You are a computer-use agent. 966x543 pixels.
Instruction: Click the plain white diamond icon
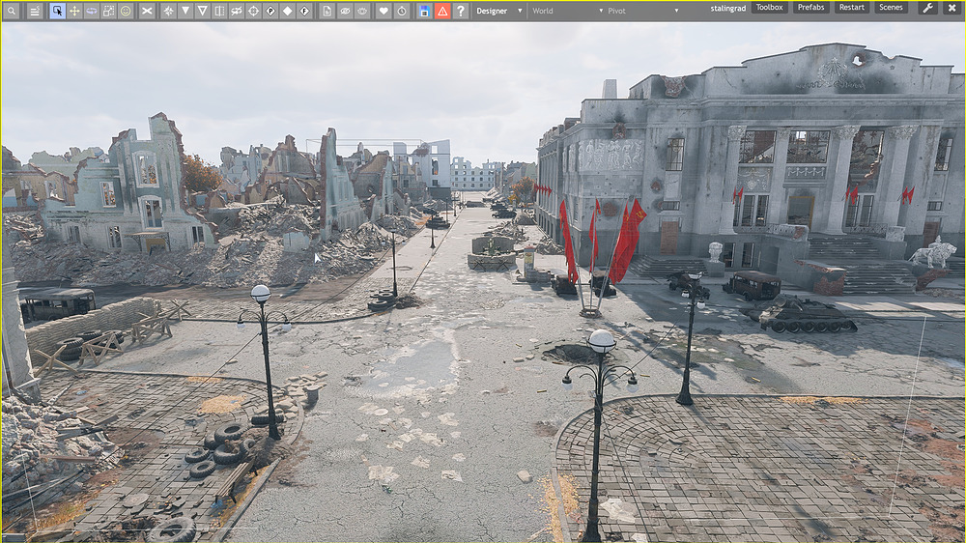(x=288, y=11)
